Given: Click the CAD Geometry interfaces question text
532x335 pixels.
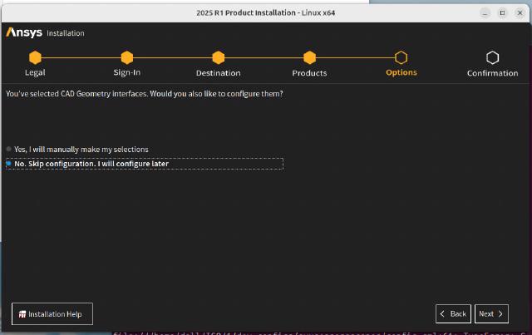Looking at the screenshot, I should [x=145, y=94].
